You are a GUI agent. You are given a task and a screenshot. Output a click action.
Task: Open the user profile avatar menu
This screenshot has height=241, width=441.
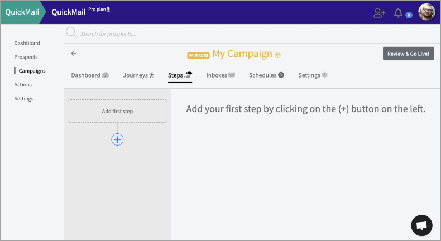pyautogui.click(x=426, y=12)
